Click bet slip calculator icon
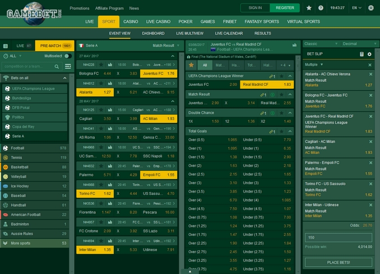This screenshot has height=274, width=380. pyautogui.click(x=362, y=54)
